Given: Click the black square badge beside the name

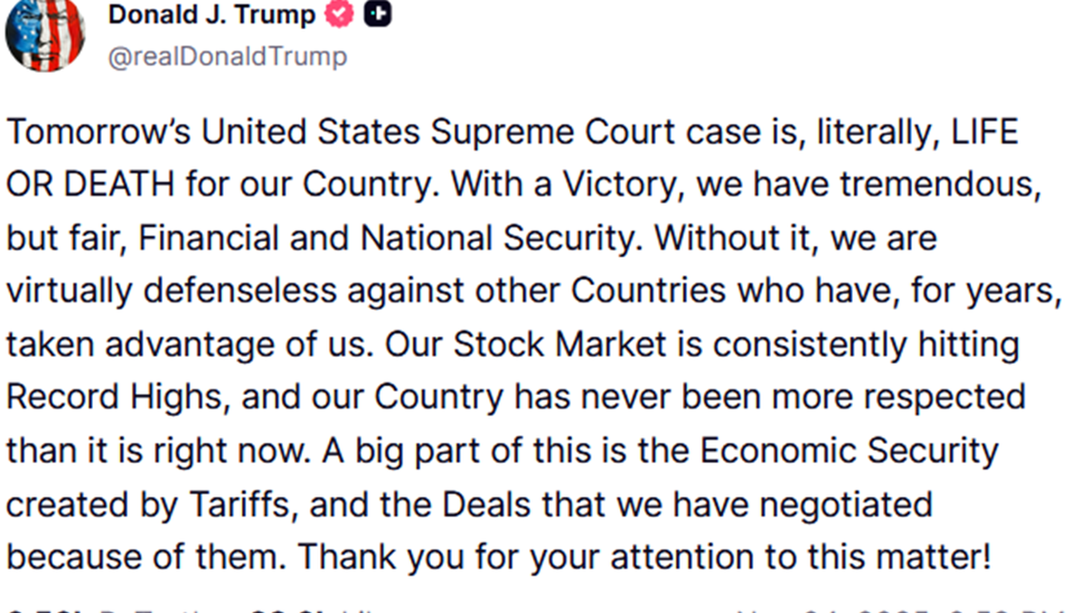Looking at the screenshot, I should pos(377,15).
